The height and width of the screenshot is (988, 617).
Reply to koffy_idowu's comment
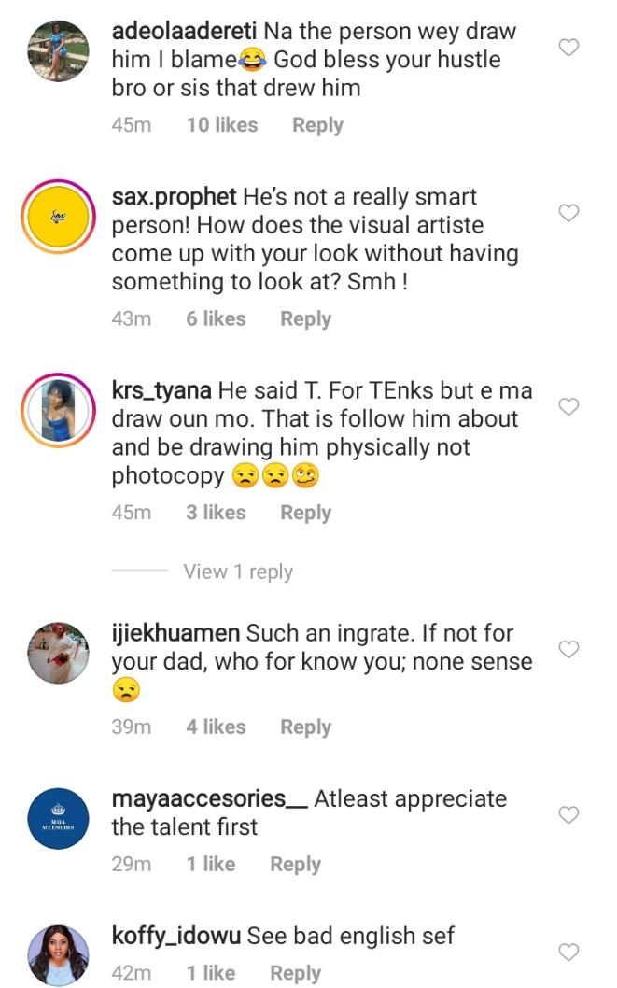coord(295,973)
